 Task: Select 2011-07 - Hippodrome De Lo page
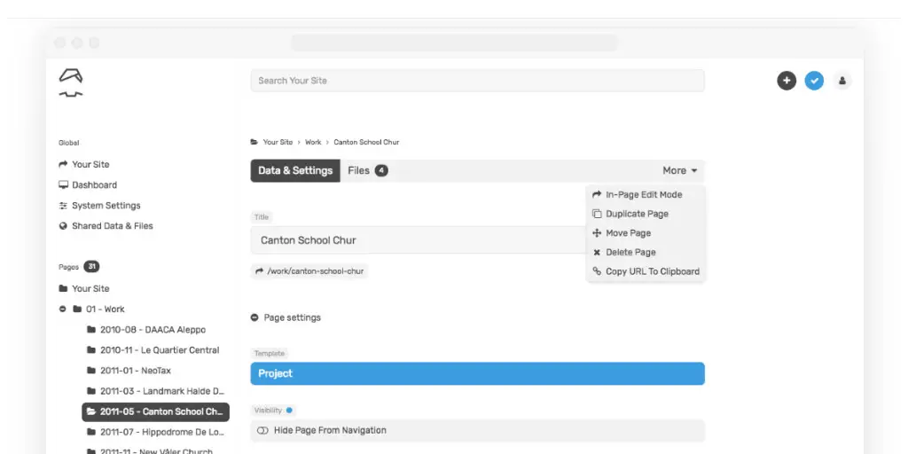pyautogui.click(x=162, y=432)
